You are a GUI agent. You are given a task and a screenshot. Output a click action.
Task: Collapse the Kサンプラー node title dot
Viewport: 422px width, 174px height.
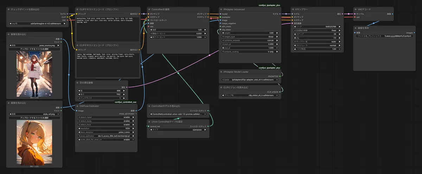[x=293, y=9]
